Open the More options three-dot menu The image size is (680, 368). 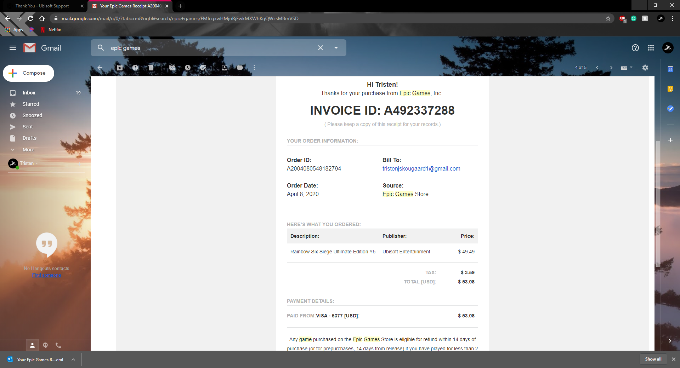[x=254, y=68]
